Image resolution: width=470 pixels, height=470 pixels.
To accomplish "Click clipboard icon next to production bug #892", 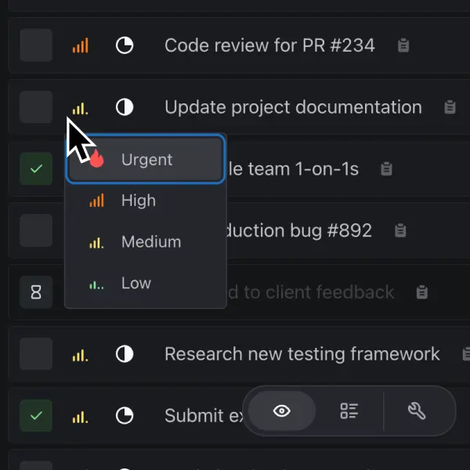I will (x=400, y=230).
